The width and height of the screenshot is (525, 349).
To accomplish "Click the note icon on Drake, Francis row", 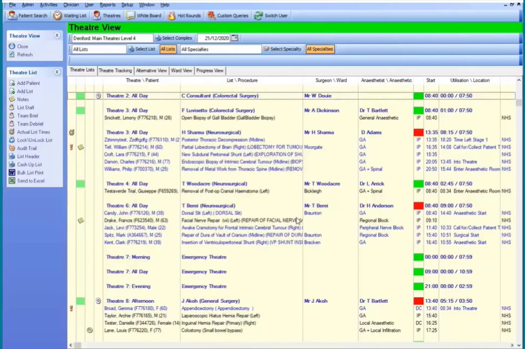I will 81,220.
